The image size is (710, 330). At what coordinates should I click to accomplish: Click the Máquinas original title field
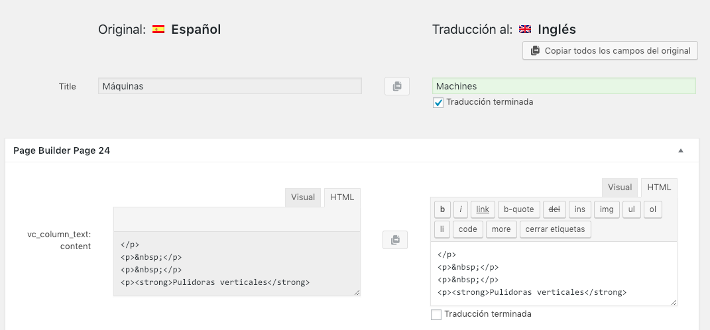coord(230,86)
